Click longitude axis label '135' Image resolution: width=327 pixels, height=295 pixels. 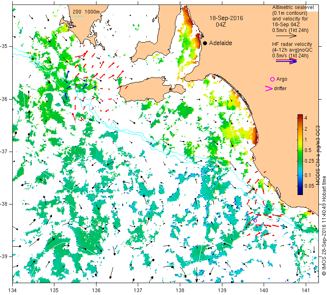coord(54,290)
